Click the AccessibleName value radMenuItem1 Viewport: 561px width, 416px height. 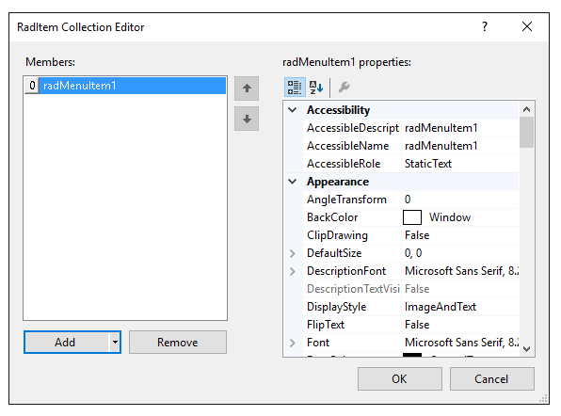(441, 146)
